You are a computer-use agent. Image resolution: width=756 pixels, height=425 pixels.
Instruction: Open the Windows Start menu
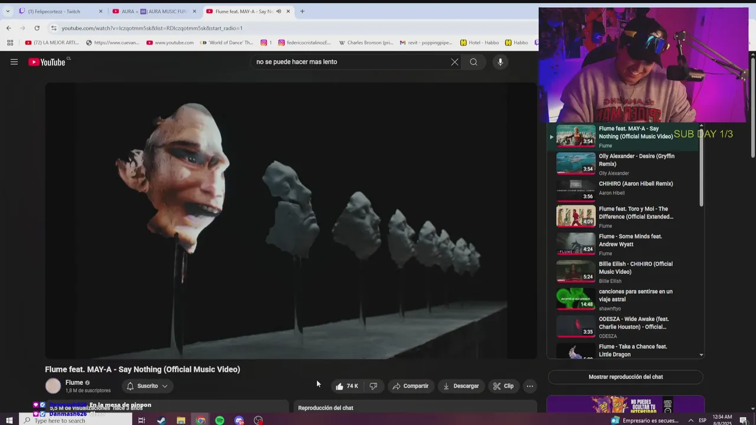9,420
